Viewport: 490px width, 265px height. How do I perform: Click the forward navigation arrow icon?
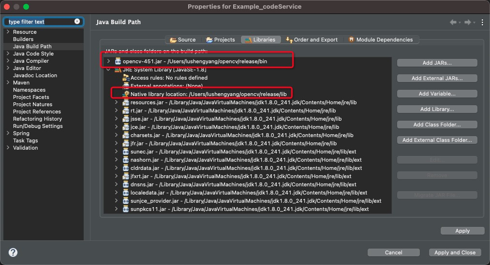pyautogui.click(x=467, y=22)
